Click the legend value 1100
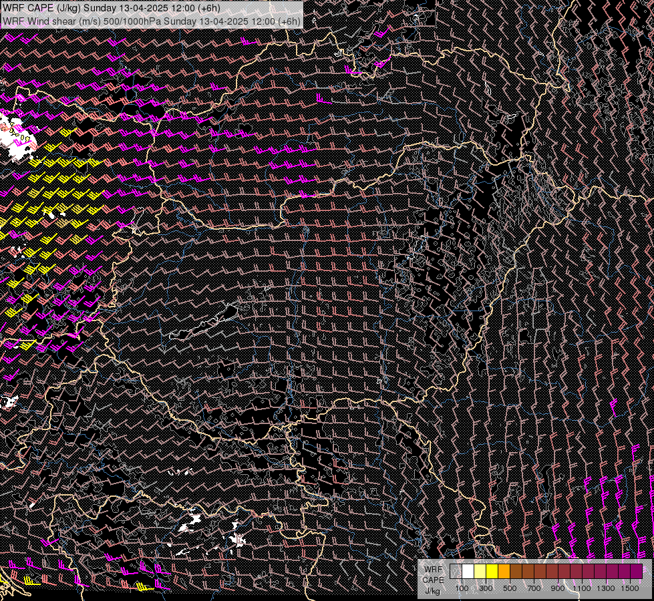654x601 pixels. pyautogui.click(x=582, y=588)
